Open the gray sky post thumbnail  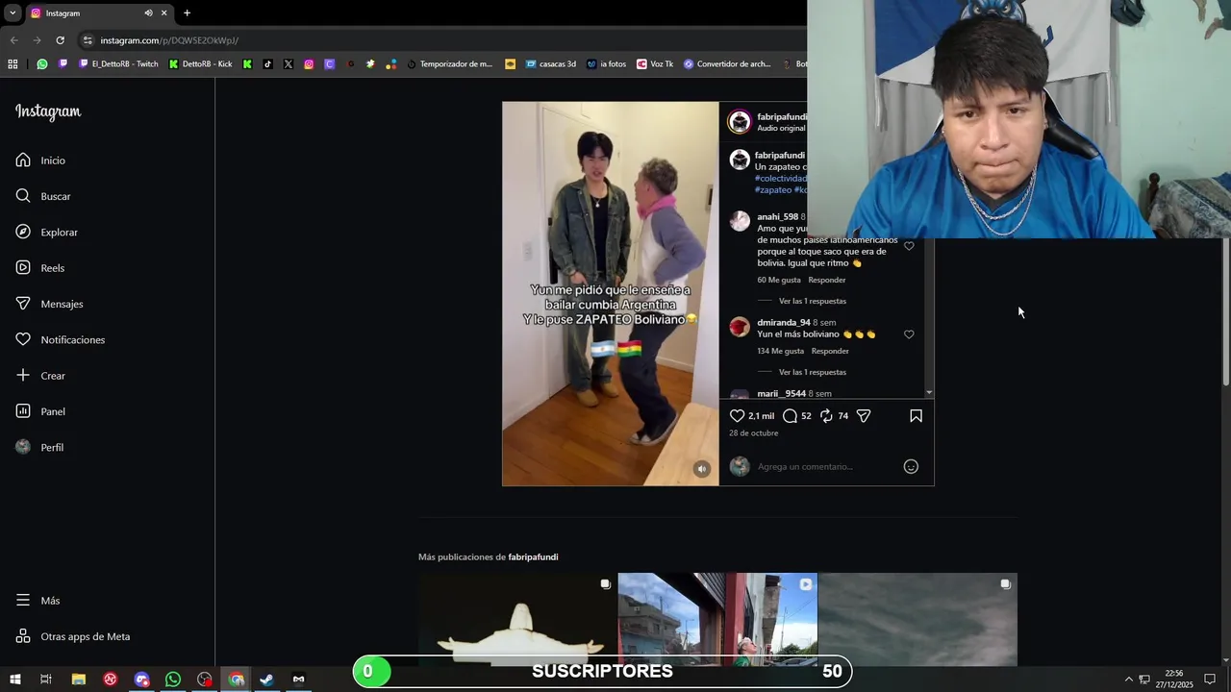click(917, 620)
